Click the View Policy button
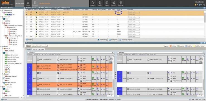Screen dimensions: 206x101 [x=102, y=40]
